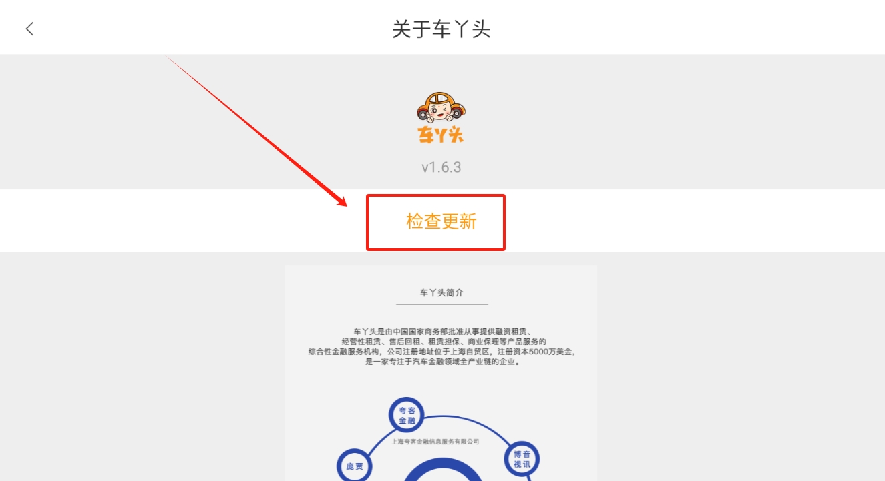The image size is (885, 481).
Task: Tap the 检查更新 check update button
Action: click(x=441, y=221)
